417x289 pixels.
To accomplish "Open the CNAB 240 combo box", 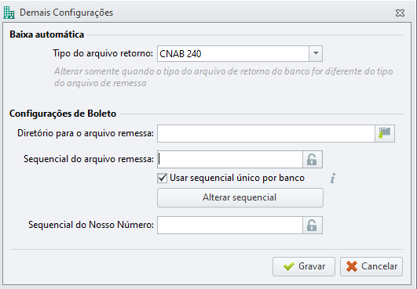I will click(x=240, y=53).
